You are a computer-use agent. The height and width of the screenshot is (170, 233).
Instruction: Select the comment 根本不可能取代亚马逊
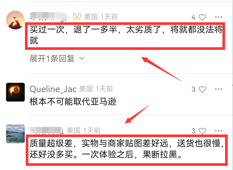pyautogui.click(x=73, y=102)
